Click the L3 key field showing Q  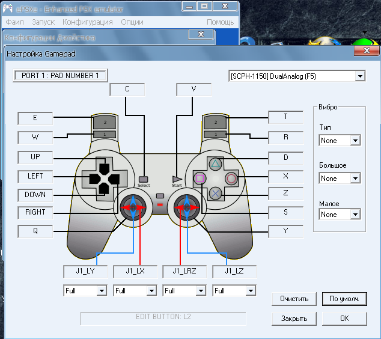tap(35, 231)
